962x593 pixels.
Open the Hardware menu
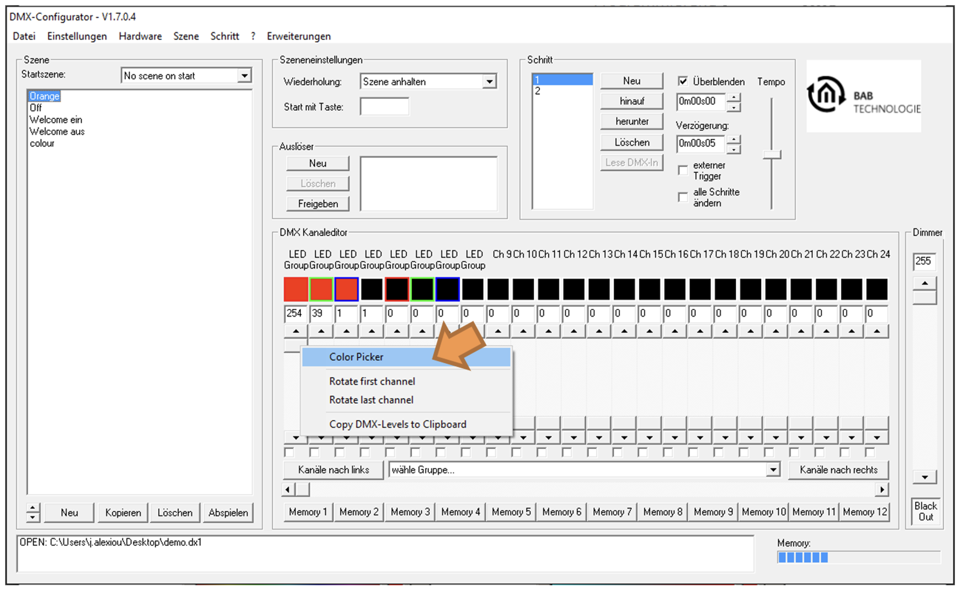click(x=140, y=36)
